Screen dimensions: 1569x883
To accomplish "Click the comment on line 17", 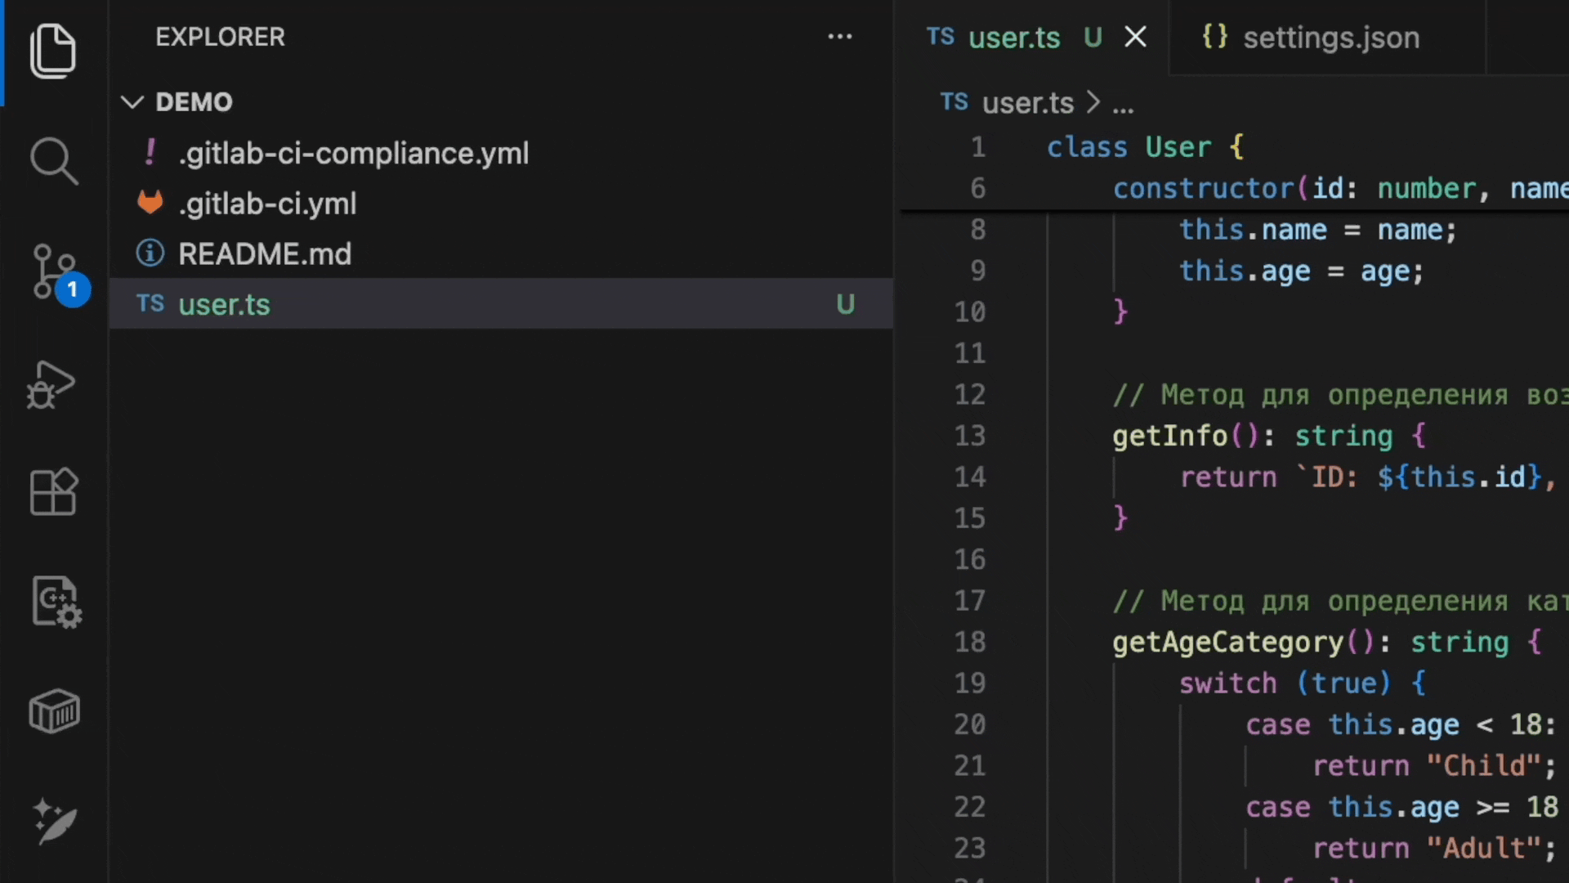I will tap(1340, 602).
